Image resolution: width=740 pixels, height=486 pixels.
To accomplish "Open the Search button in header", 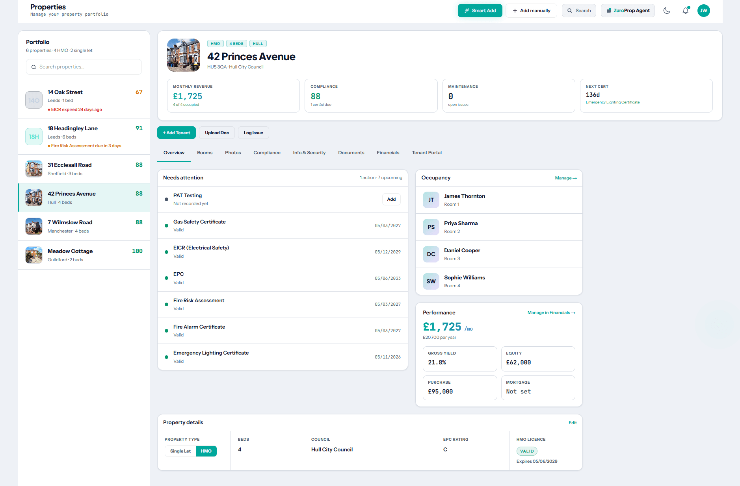I will click(579, 11).
